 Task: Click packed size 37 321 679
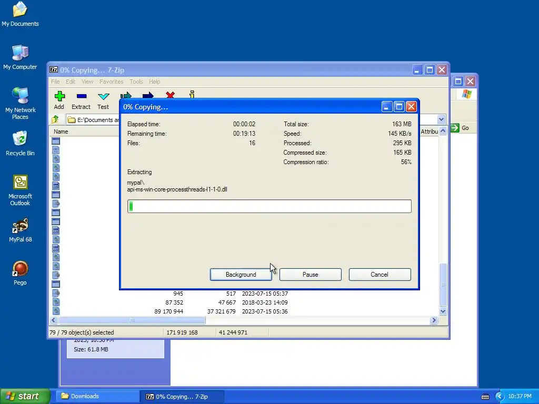click(222, 311)
